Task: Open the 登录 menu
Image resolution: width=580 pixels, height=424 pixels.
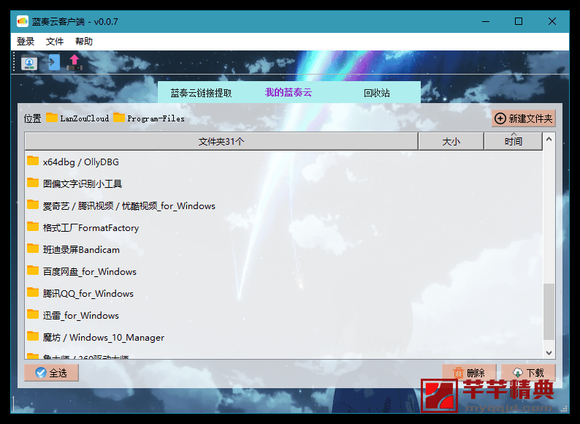Action: [26, 42]
